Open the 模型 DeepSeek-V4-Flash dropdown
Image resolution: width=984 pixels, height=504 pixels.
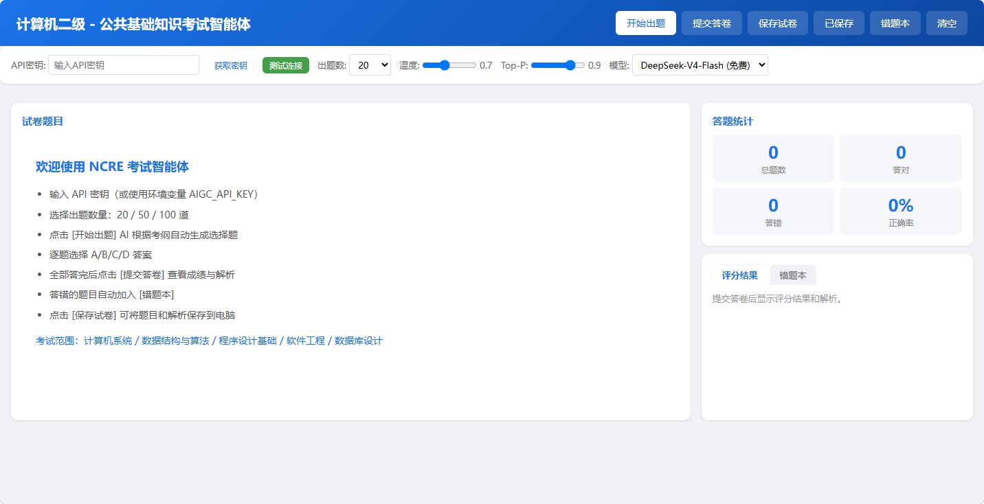pos(700,65)
